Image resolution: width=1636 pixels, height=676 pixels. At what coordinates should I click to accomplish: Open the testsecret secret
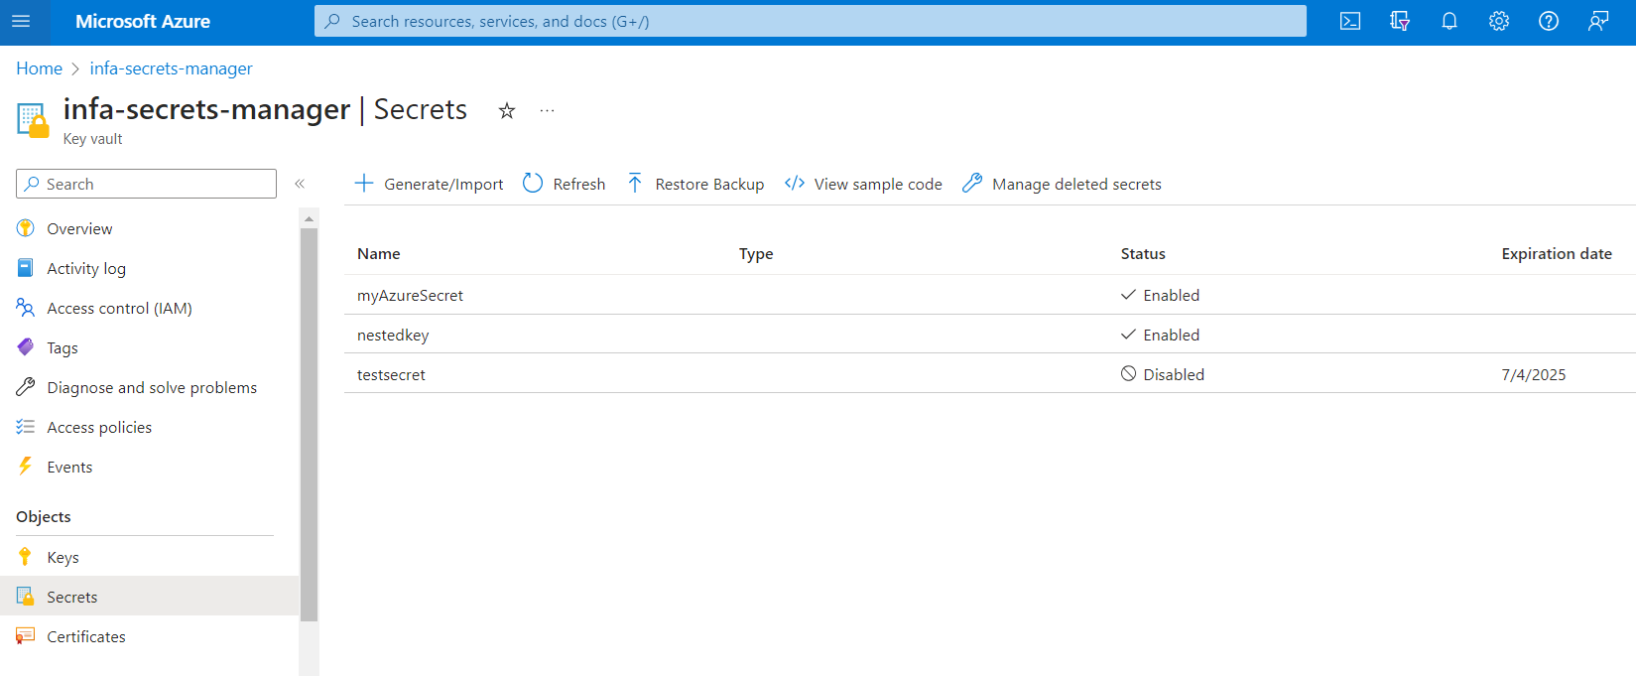pos(391,375)
